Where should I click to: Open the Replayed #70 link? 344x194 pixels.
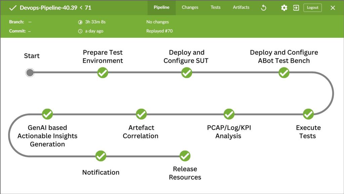click(x=160, y=31)
